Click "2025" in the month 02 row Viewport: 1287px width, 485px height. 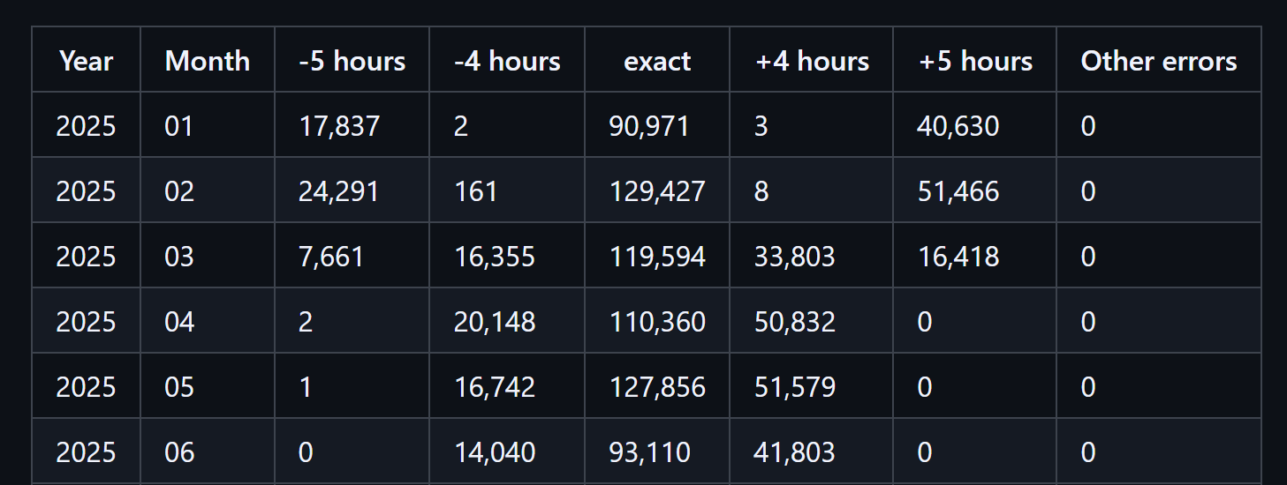click(x=86, y=191)
